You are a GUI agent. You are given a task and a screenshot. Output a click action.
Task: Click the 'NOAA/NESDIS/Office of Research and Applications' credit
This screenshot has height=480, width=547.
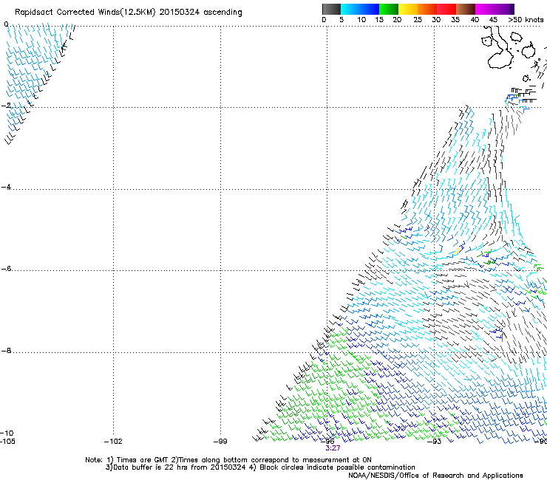(435, 475)
